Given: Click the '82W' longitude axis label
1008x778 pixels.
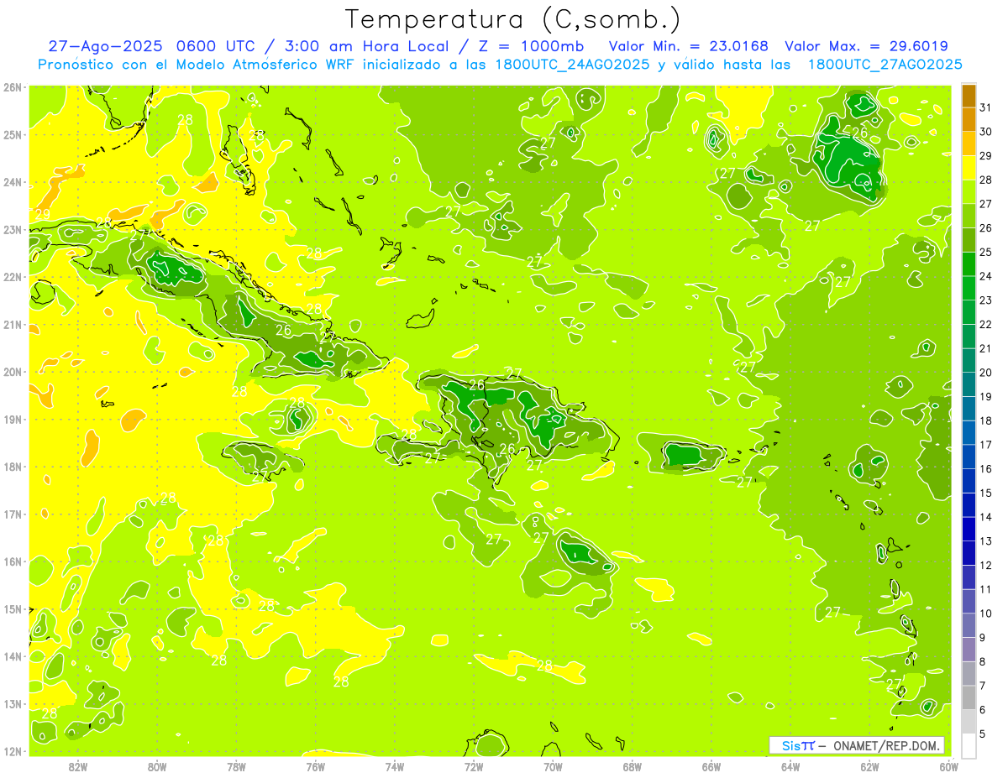Looking at the screenshot, I should pyautogui.click(x=78, y=767).
